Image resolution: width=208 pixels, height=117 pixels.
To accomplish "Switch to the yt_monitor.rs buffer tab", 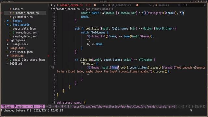I will (x=121, y=5).
